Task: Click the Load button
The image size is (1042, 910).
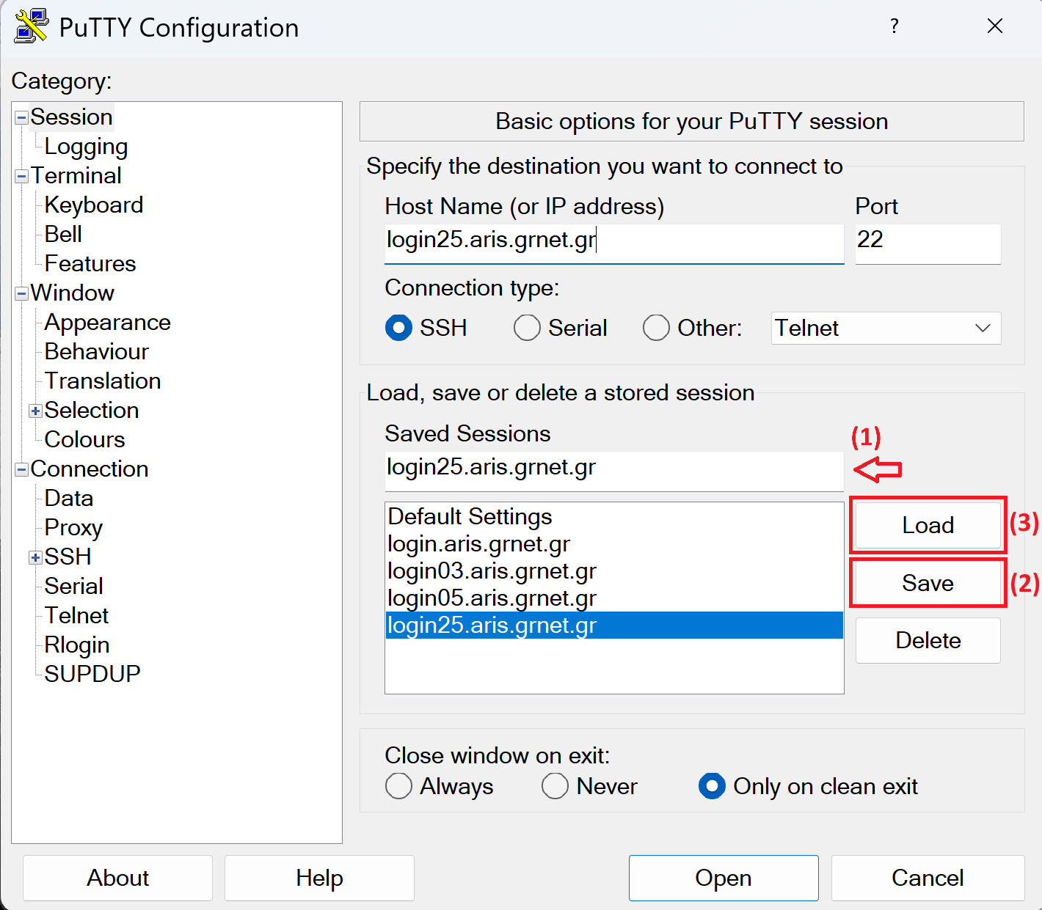Action: coord(928,525)
